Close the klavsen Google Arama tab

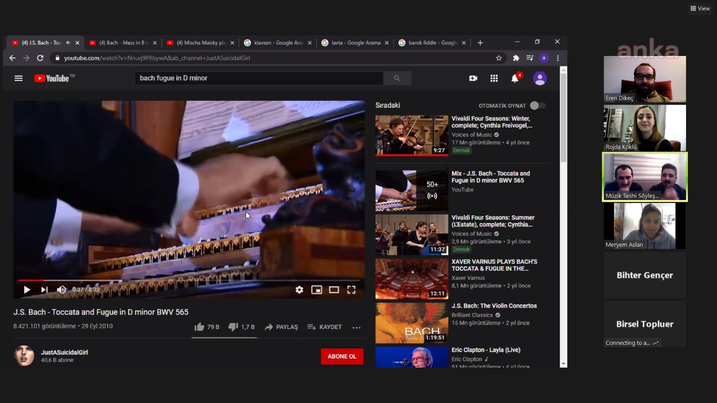[310, 43]
